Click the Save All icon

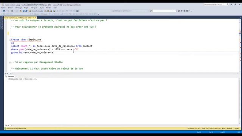click(26, 11)
